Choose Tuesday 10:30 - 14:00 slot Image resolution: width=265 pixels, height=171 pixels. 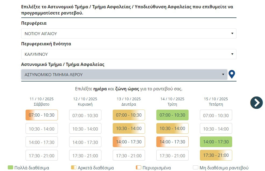pos(172,129)
